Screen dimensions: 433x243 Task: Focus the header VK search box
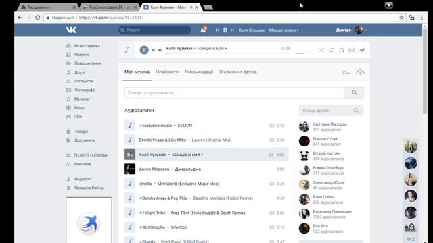point(155,30)
